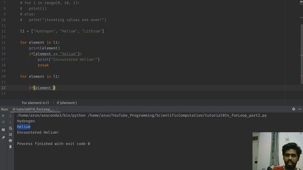Image resolution: width=303 pixels, height=170 pixels.
Task: Click the Up the Stack Trace arrow
Action: [x=10, y=116]
